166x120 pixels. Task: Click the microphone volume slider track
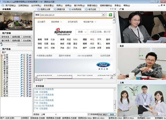9,45
